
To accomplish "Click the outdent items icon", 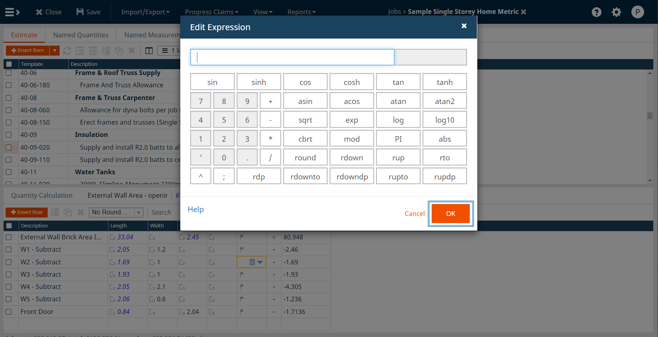I will pyautogui.click(x=93, y=50).
